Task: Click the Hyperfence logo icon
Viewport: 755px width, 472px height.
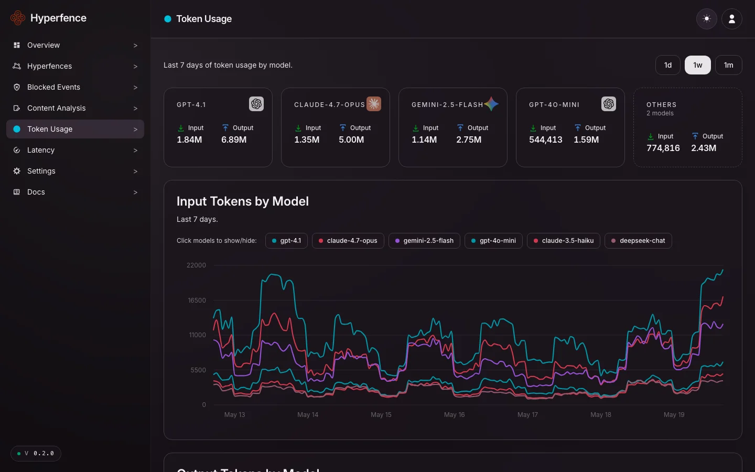Action: (x=18, y=18)
